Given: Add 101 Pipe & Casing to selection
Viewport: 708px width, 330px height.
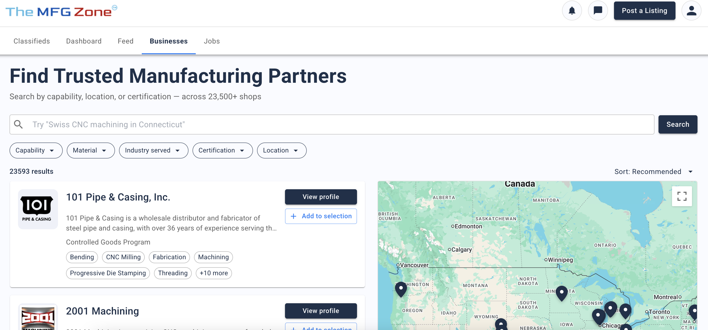Looking at the screenshot, I should tap(321, 216).
